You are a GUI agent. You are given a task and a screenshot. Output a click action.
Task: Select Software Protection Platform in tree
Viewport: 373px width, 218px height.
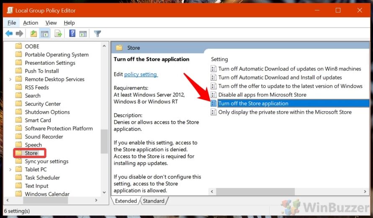[x=59, y=128]
